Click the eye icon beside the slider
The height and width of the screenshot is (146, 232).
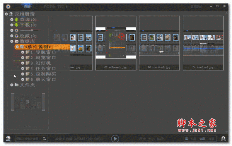coord(16,30)
